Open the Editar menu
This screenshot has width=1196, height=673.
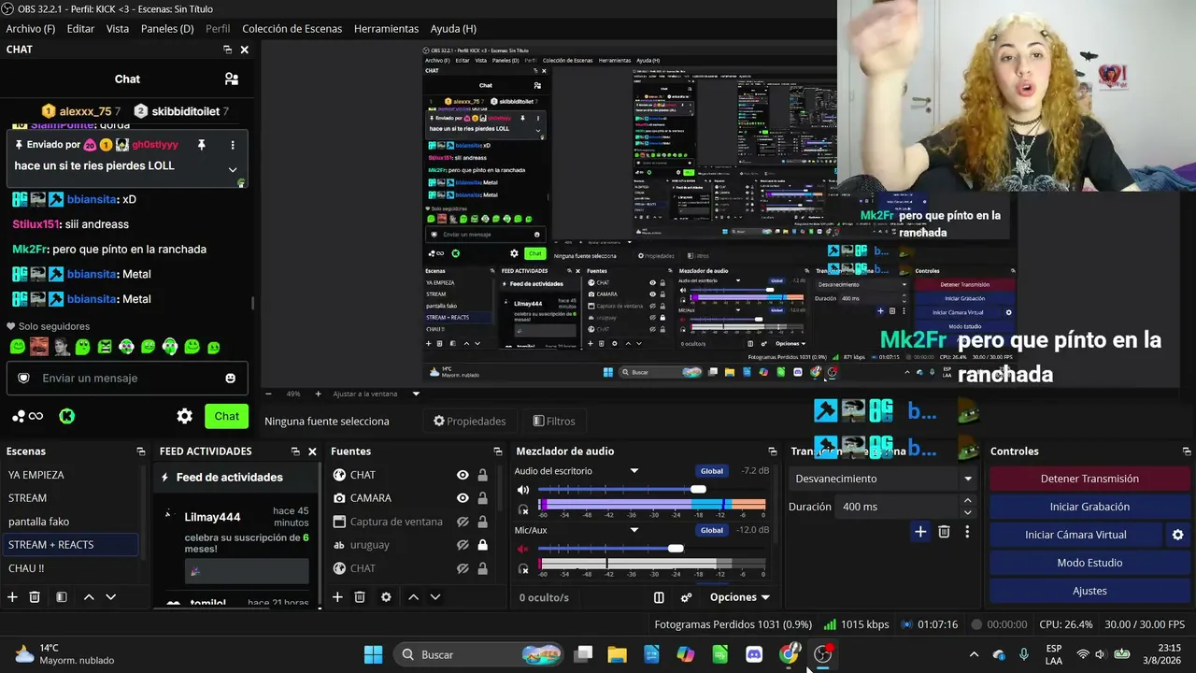coord(80,29)
